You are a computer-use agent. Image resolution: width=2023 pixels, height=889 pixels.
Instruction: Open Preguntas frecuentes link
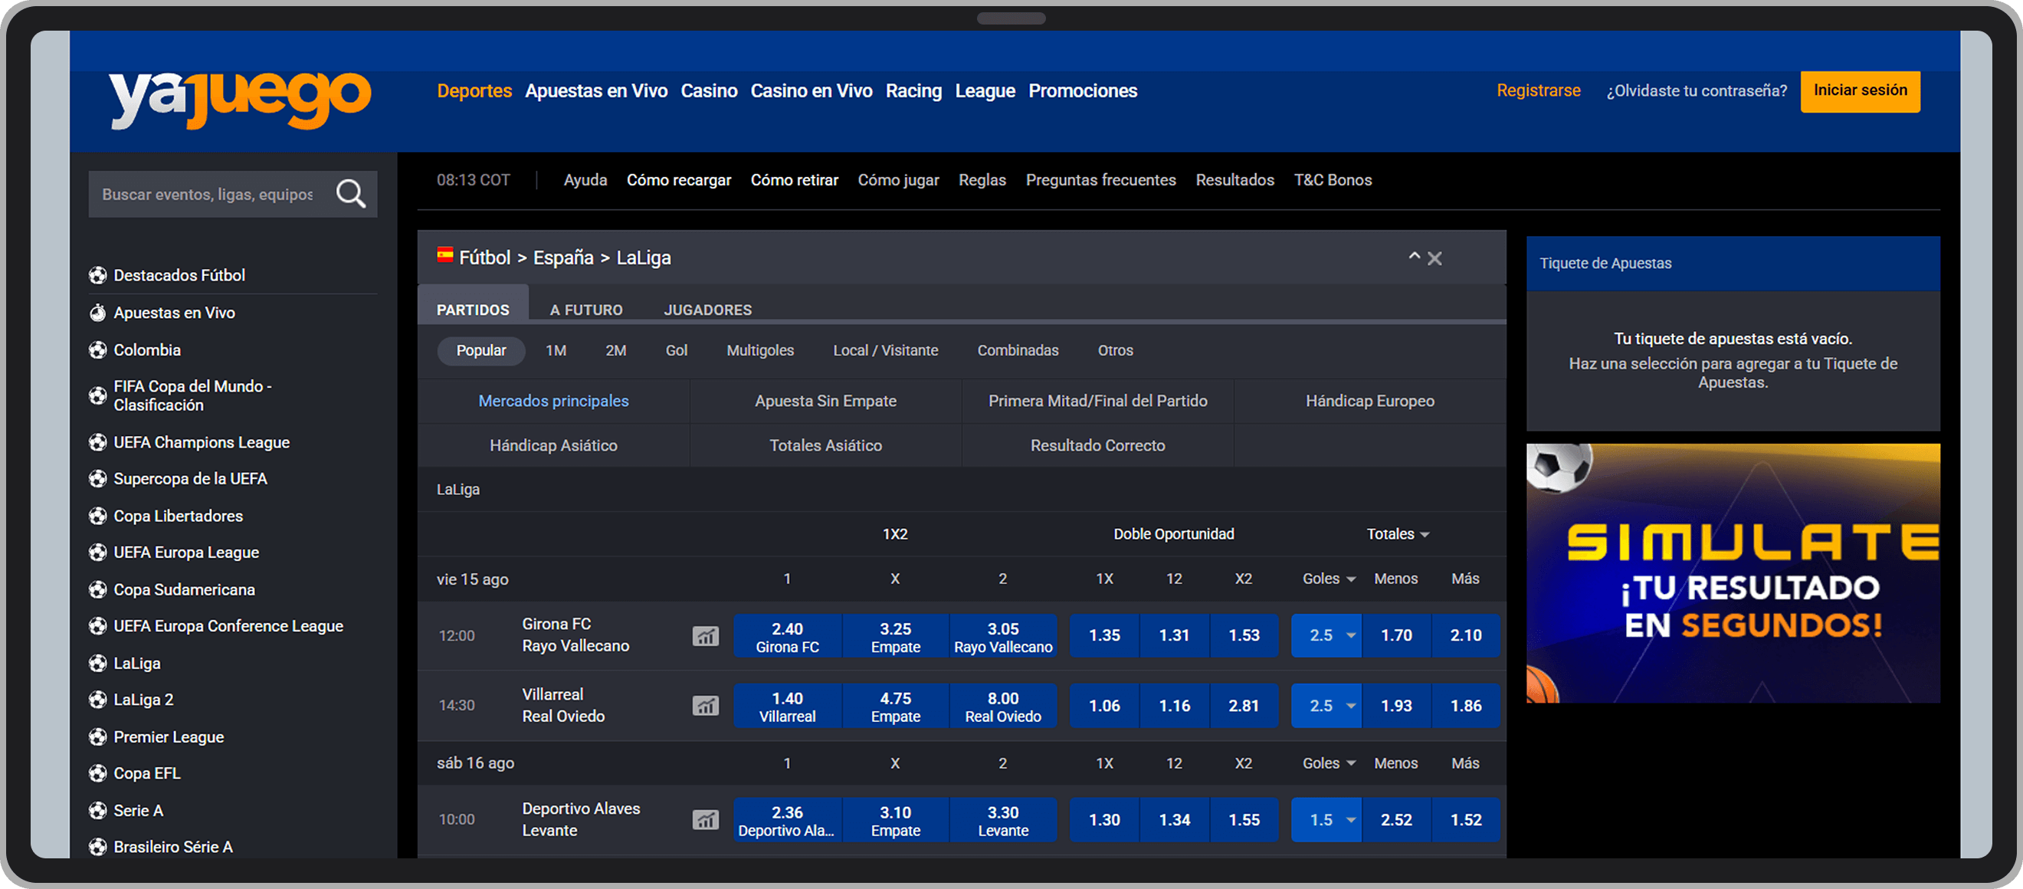tap(1101, 180)
